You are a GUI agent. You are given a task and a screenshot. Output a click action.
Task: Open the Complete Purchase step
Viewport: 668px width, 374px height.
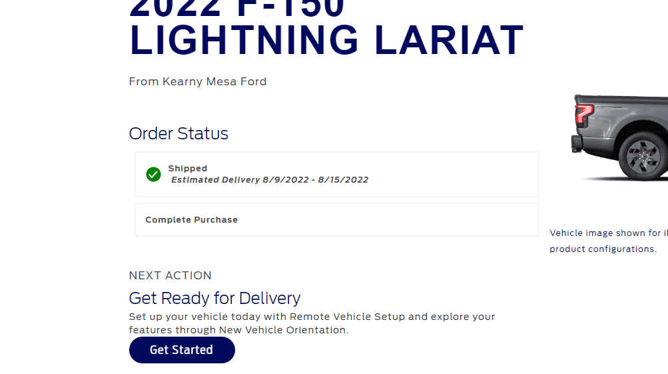(x=192, y=220)
